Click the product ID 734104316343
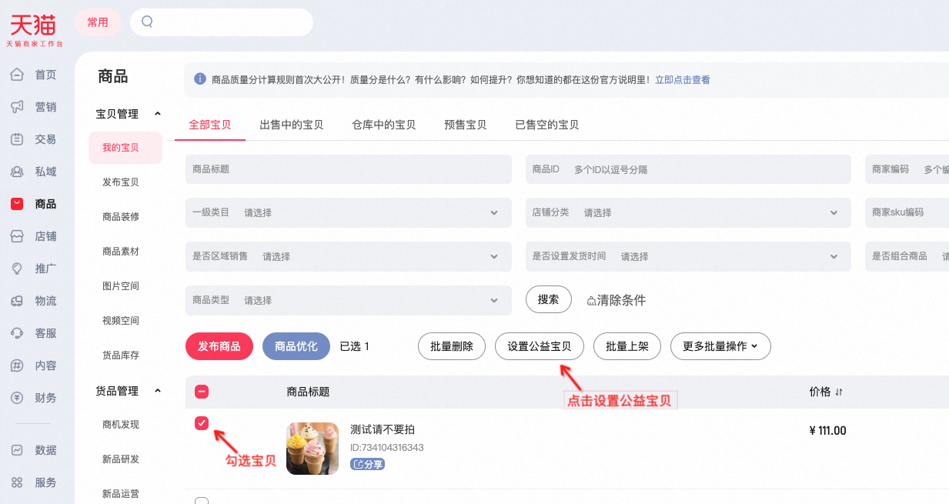Image resolution: width=949 pixels, height=504 pixels. [x=387, y=447]
